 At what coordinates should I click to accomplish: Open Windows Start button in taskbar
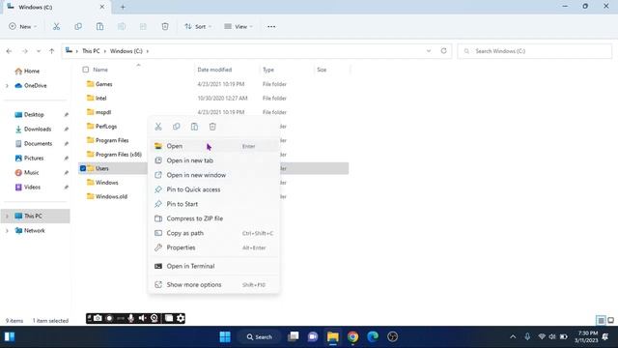[x=225, y=337]
